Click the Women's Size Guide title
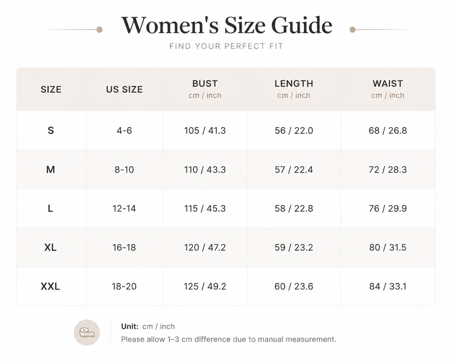The width and height of the screenshot is (452, 362). 226,25
